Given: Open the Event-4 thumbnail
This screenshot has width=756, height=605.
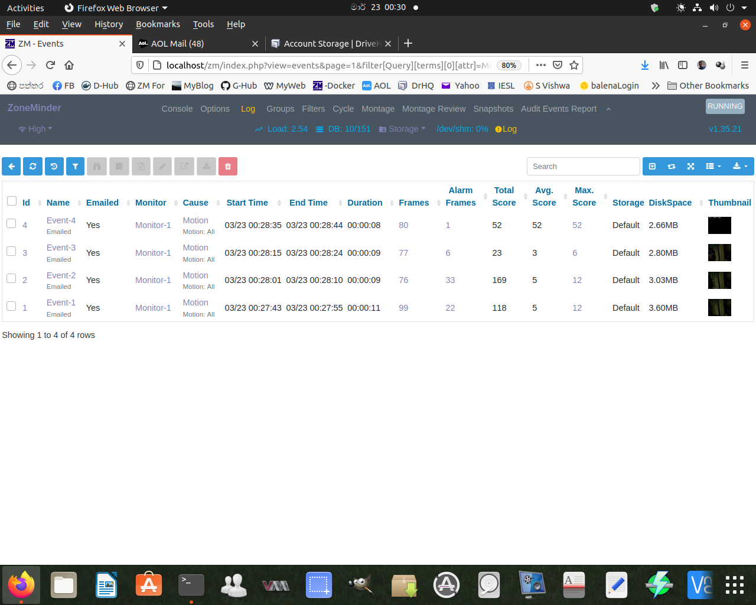Looking at the screenshot, I should point(719,225).
